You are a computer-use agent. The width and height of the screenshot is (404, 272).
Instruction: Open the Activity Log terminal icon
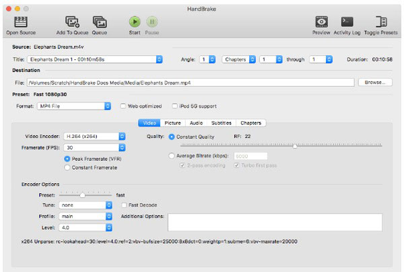click(347, 22)
